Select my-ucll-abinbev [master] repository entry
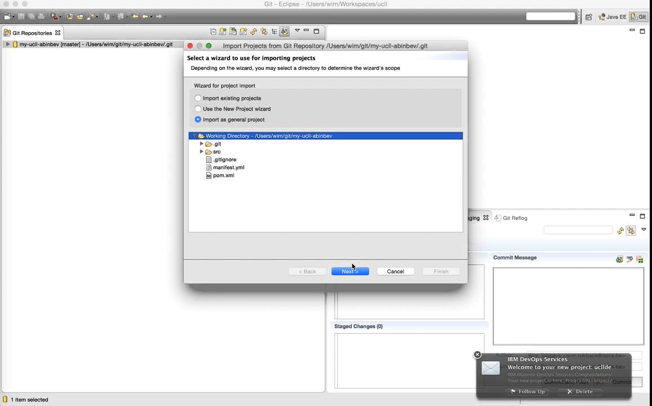652x406 pixels. tap(96, 44)
